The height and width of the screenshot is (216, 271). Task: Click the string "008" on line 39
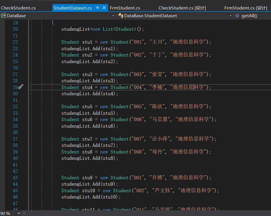[138, 152]
